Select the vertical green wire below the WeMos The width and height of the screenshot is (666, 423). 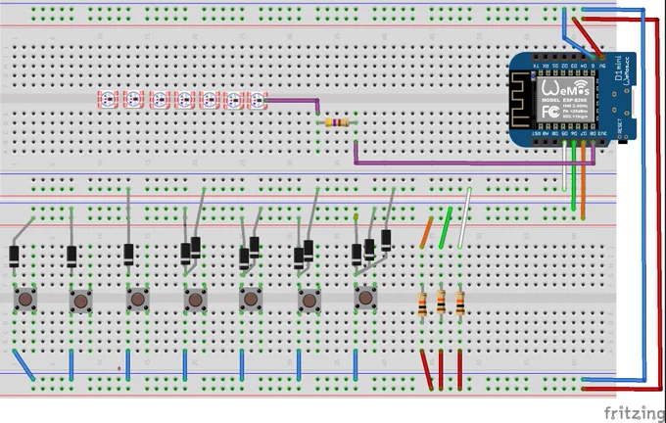tap(573, 174)
